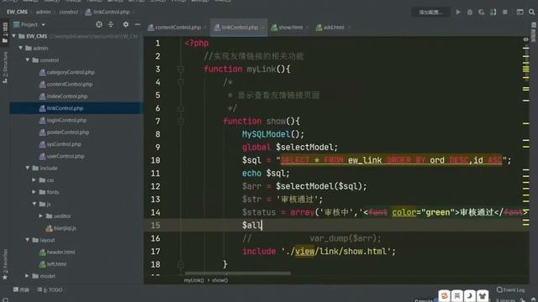The height and width of the screenshot is (302, 538).
Task: Collapse all nodes in Project panel
Action: 111,24
